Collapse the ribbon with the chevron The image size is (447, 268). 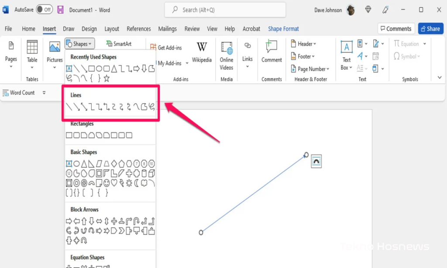pos(440,78)
